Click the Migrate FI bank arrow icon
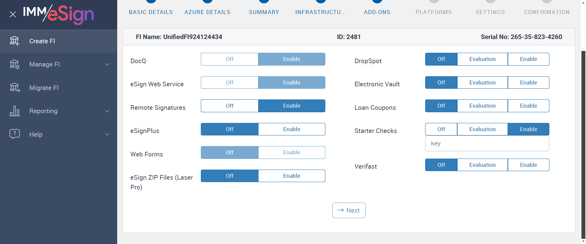Screen dimensions: 586x244 click(14, 88)
